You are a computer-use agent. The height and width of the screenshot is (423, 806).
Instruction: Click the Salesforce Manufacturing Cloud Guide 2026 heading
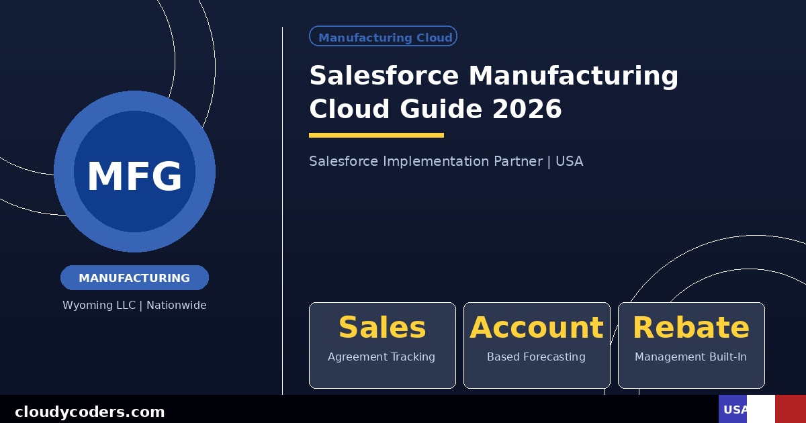click(x=494, y=92)
